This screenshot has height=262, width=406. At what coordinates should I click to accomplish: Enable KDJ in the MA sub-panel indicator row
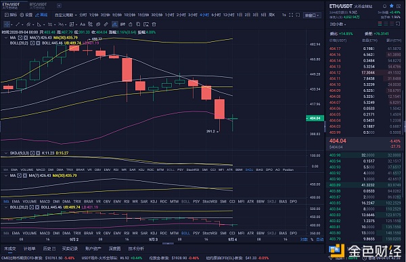click(154, 201)
